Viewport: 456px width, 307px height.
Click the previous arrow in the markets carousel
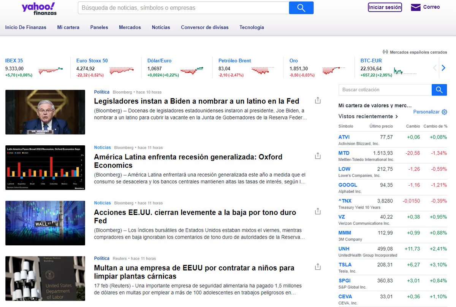pyautogui.click(x=435, y=68)
